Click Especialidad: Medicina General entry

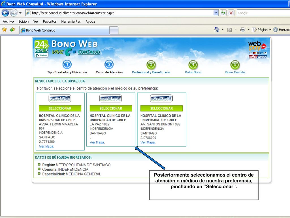point(72,174)
